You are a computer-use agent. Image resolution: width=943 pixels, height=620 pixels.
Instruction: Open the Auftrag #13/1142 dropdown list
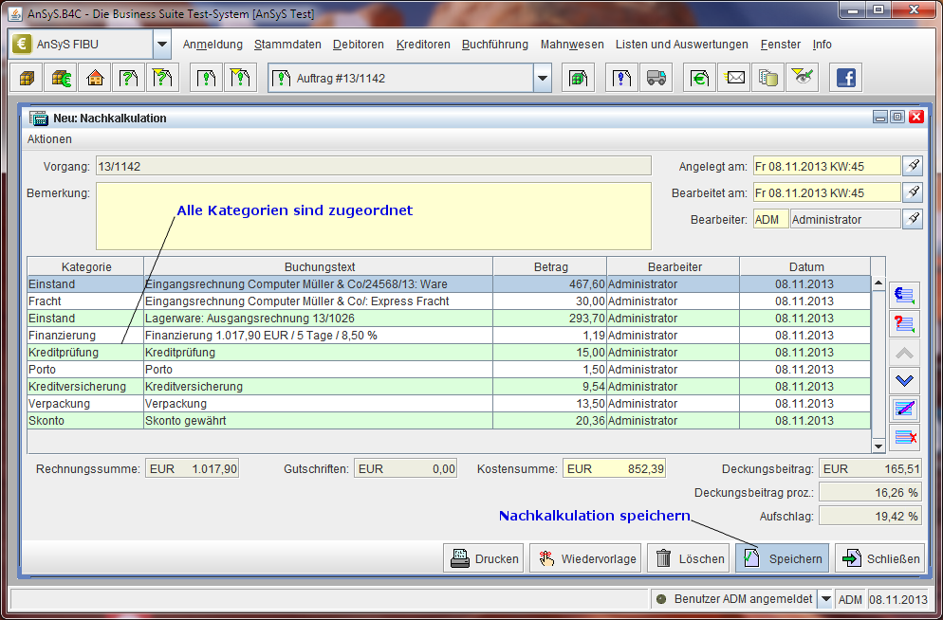[542, 78]
